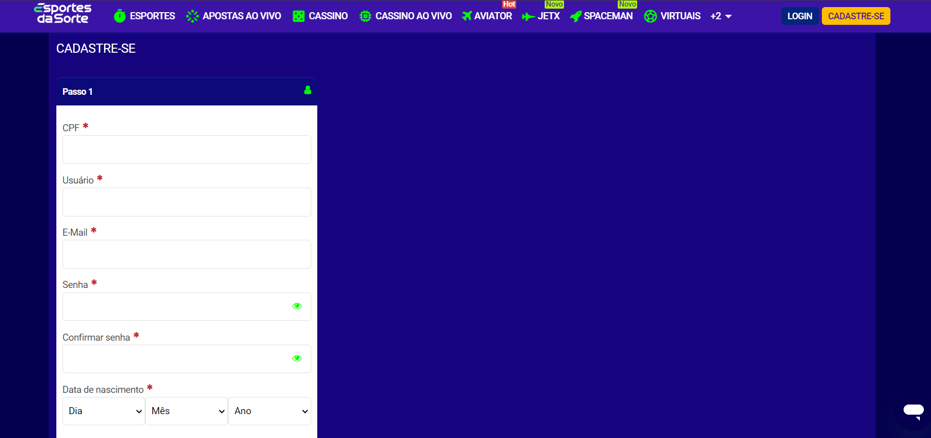This screenshot has width=931, height=438.
Task: Expand the +2 more menu
Action: (x=721, y=16)
